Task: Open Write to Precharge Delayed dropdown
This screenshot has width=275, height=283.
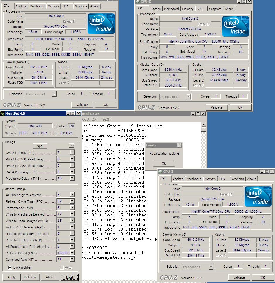Action: [x=72, y=214]
